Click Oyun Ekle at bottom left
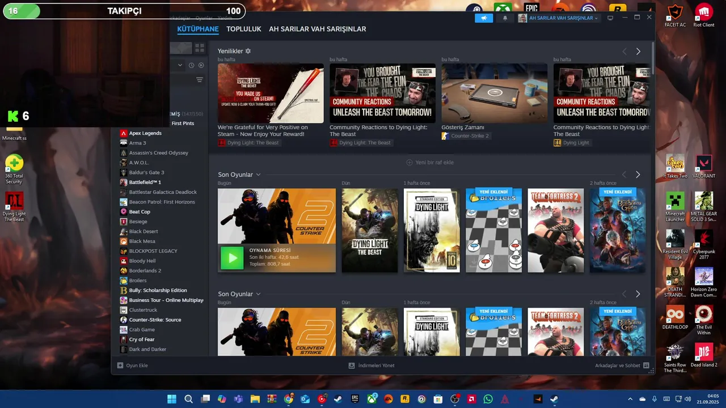The height and width of the screenshot is (408, 726). [x=133, y=365]
